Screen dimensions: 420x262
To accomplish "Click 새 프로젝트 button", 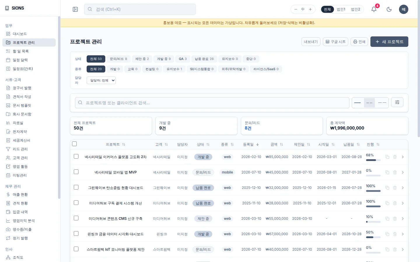I will pos(389,42).
